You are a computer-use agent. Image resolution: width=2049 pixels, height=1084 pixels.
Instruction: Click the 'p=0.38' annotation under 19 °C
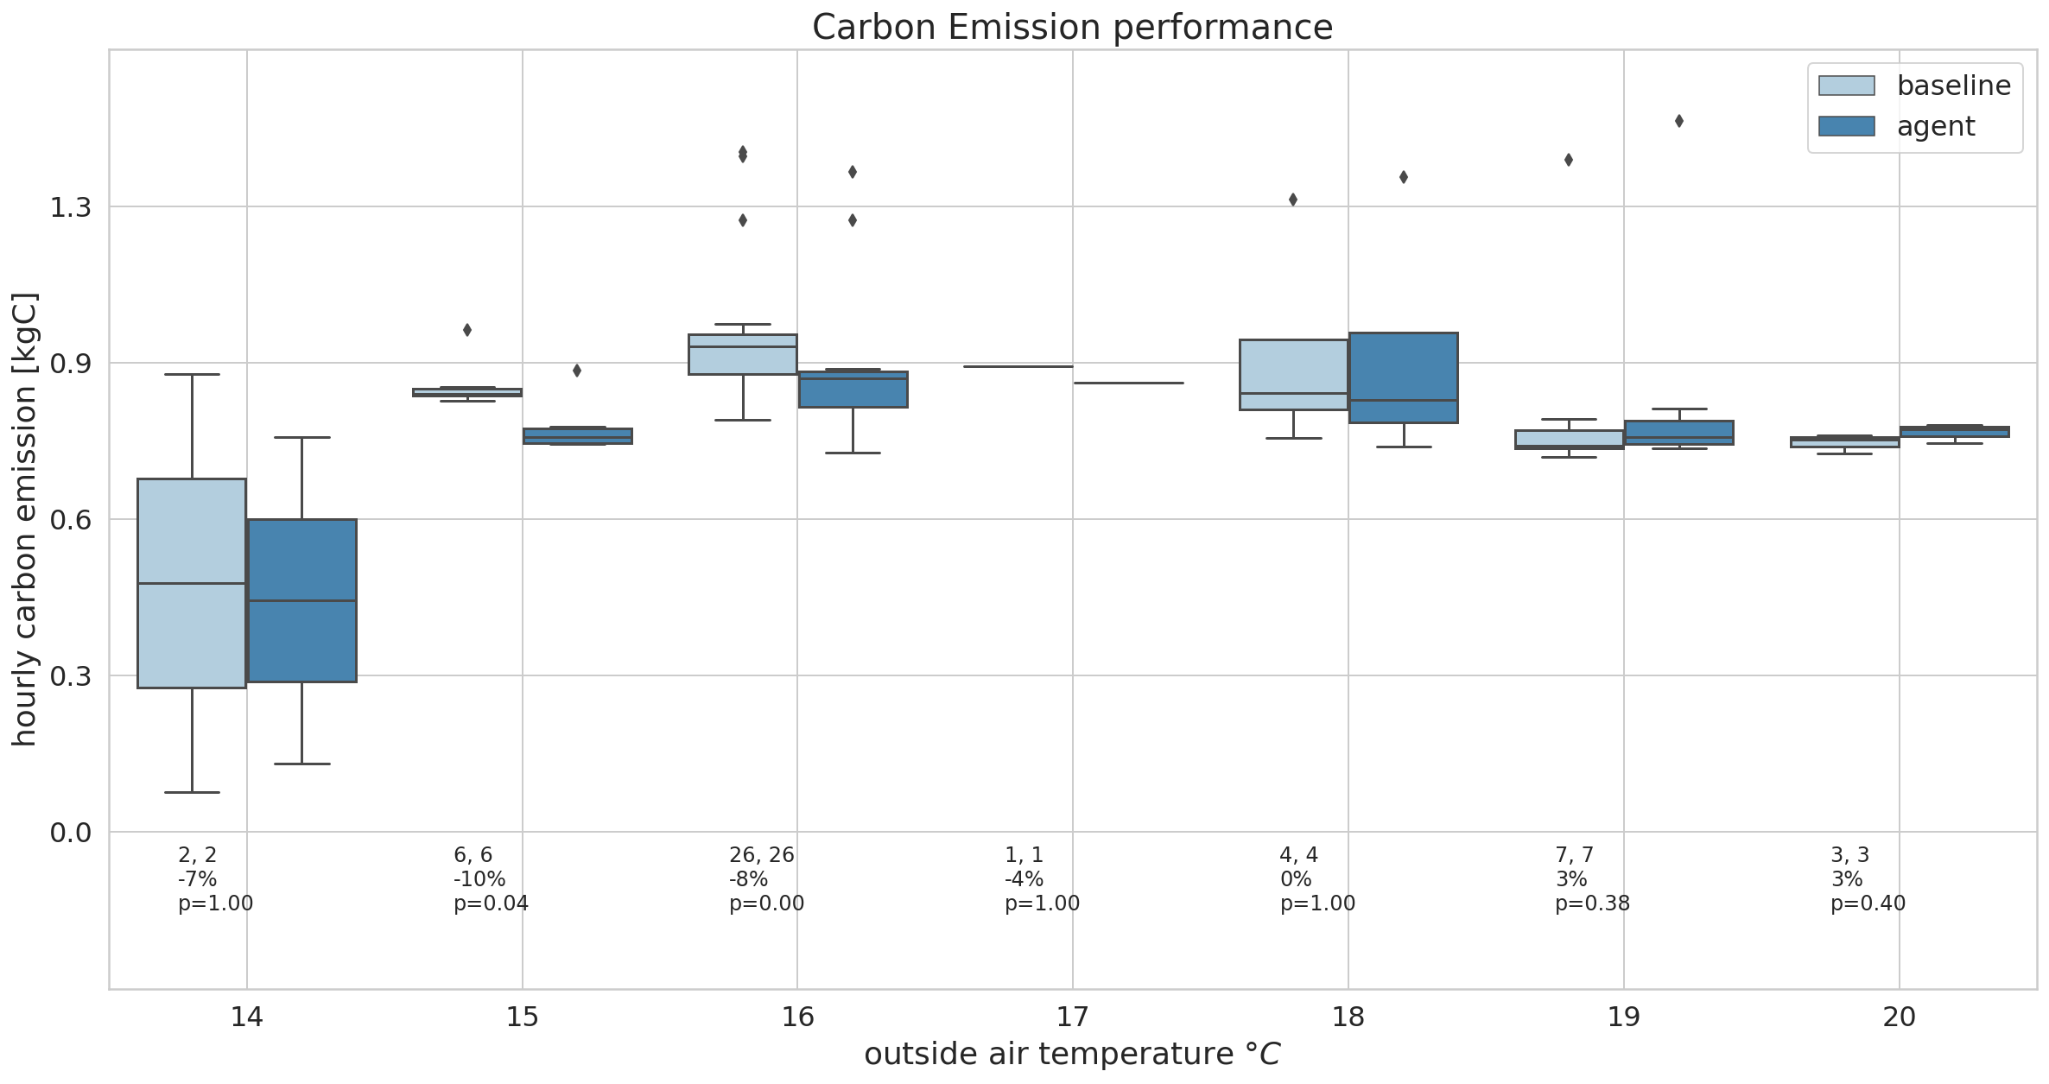1592,903
